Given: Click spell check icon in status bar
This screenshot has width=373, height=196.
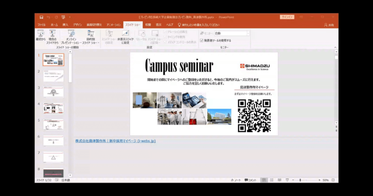Looking at the screenshot, I should pos(56,180).
